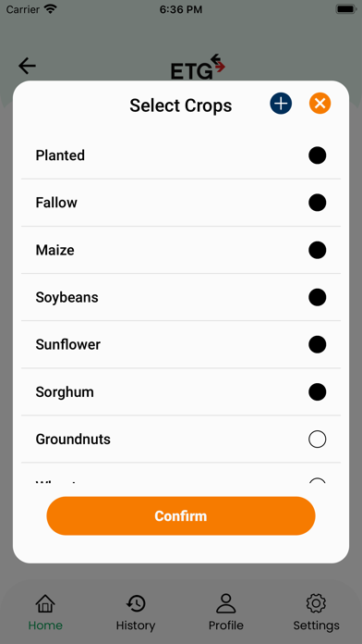Tap the Groundnuts crop row label
Screen dimensions: 362x644
pyautogui.click(x=73, y=440)
